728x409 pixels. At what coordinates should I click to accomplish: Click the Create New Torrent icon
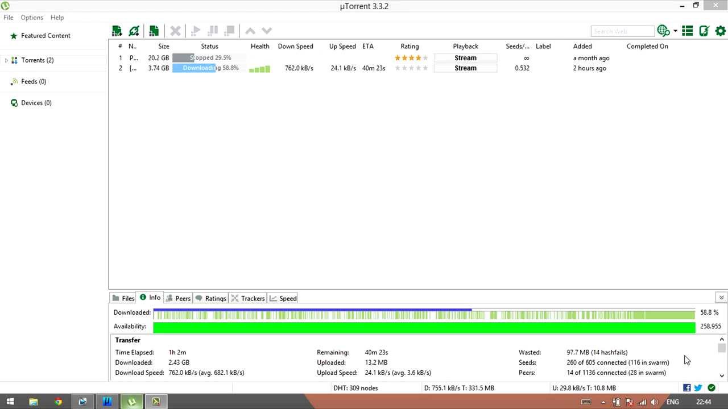[x=154, y=31]
